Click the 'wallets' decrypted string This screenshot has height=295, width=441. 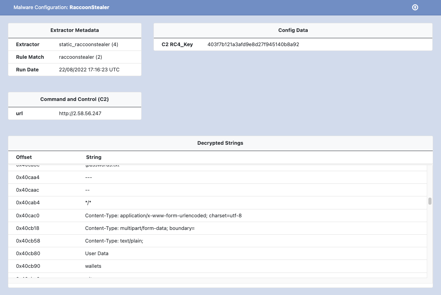tap(93, 266)
